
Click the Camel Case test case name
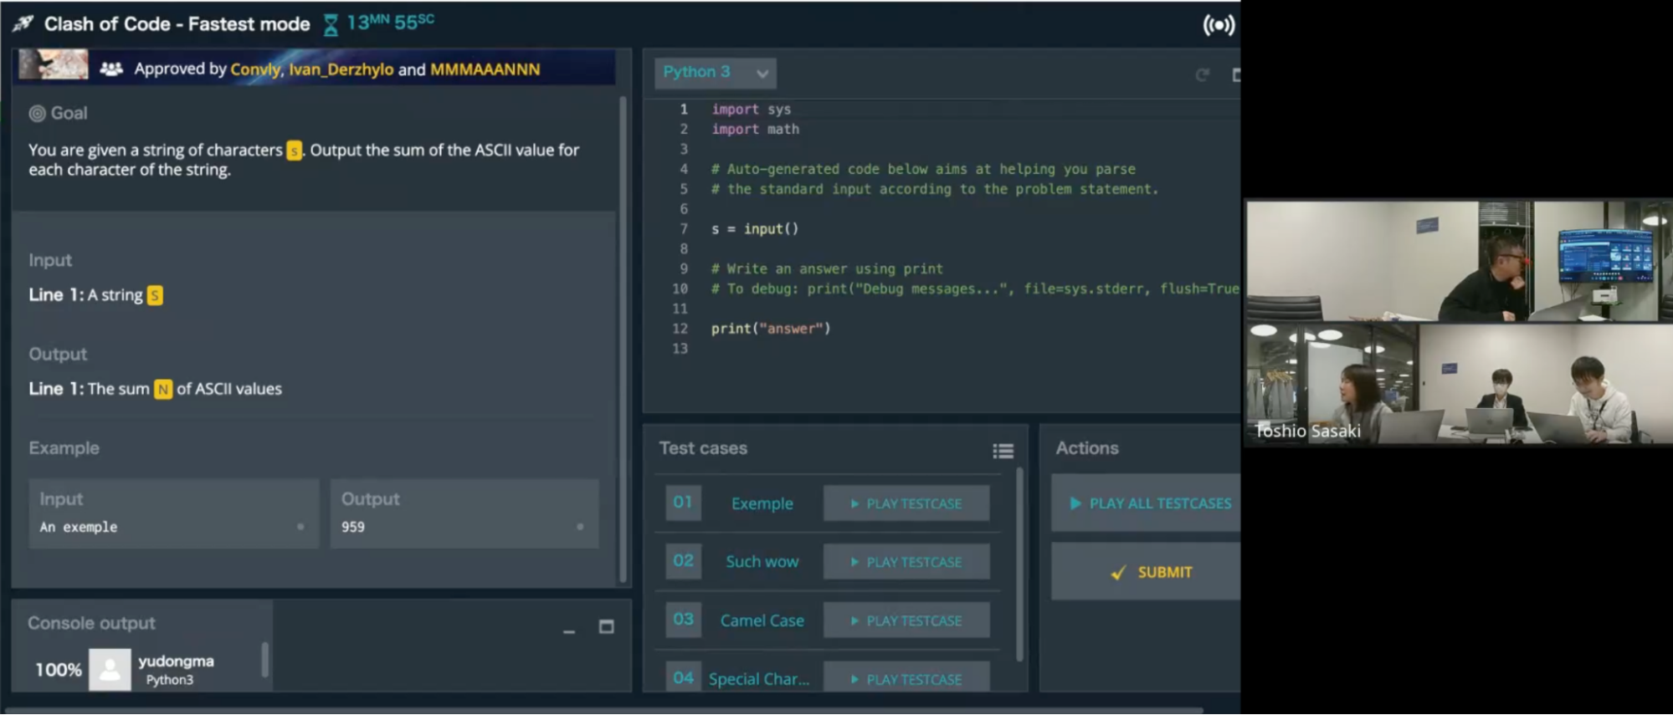pos(762,621)
